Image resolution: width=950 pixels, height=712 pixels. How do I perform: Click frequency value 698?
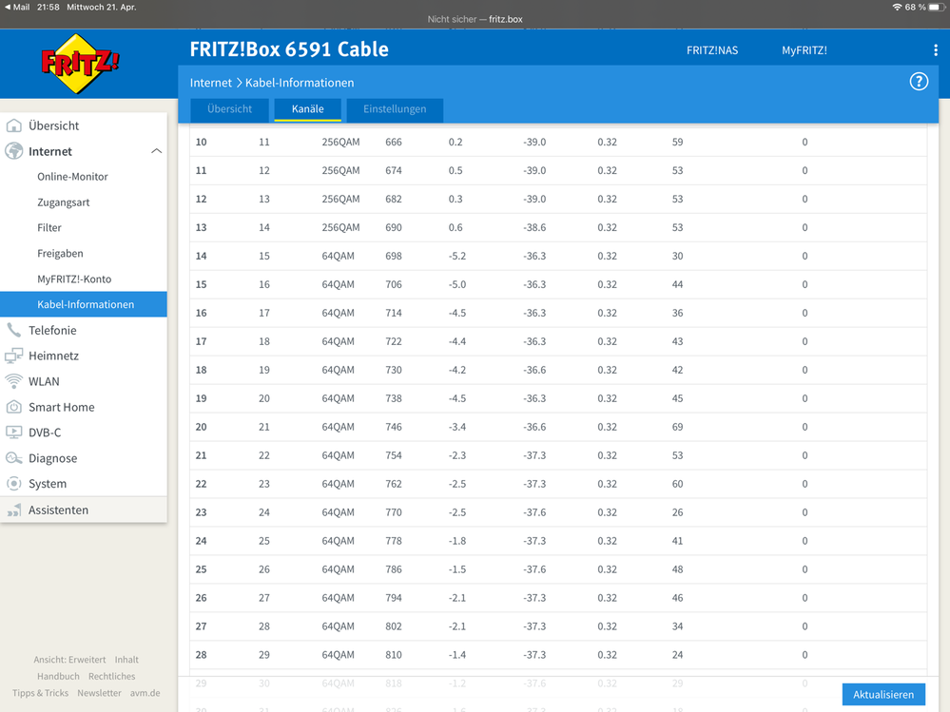tap(394, 256)
